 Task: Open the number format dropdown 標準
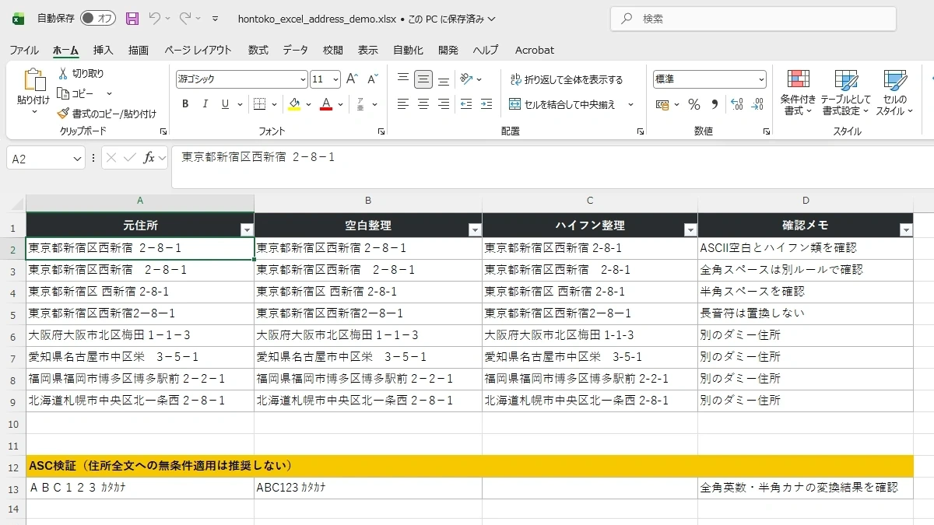click(761, 79)
